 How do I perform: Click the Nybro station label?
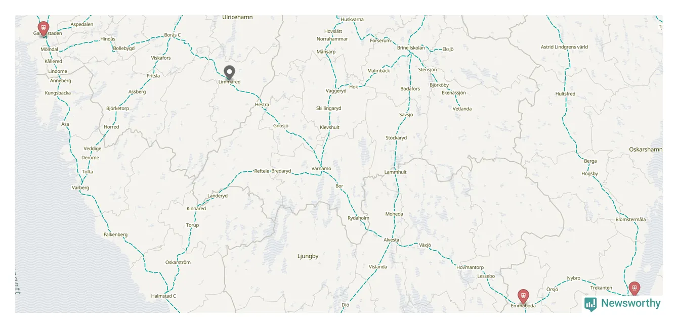coord(574,278)
